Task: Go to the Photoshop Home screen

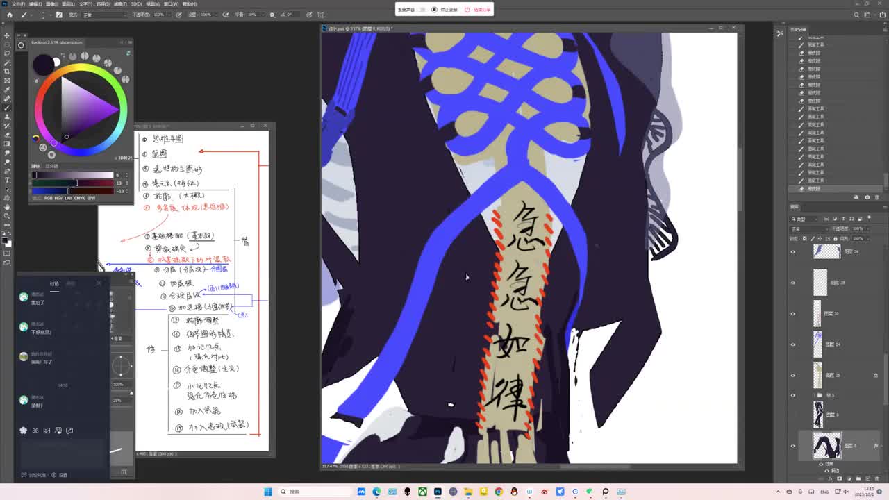Action: [x=9, y=15]
